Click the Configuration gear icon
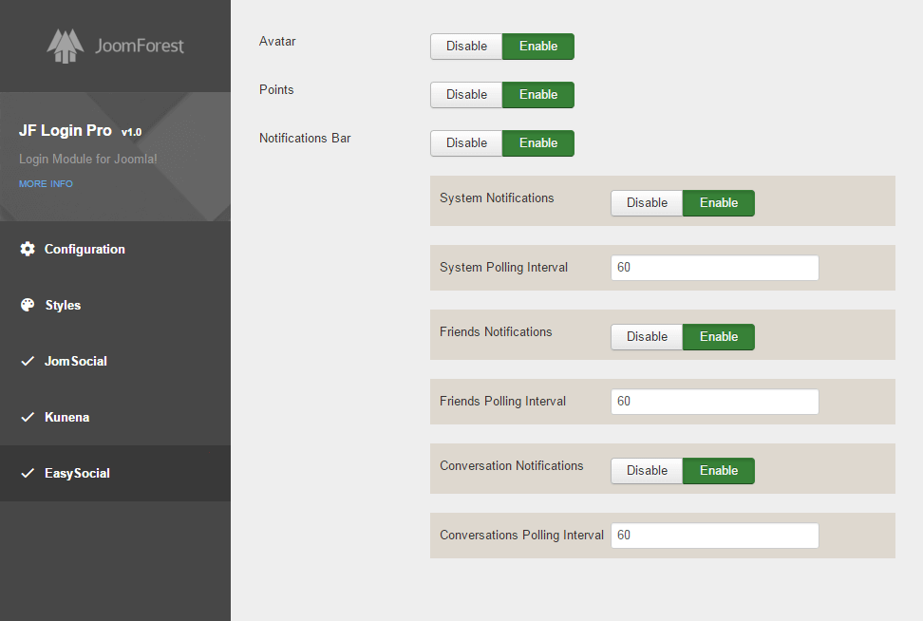 pyautogui.click(x=28, y=249)
